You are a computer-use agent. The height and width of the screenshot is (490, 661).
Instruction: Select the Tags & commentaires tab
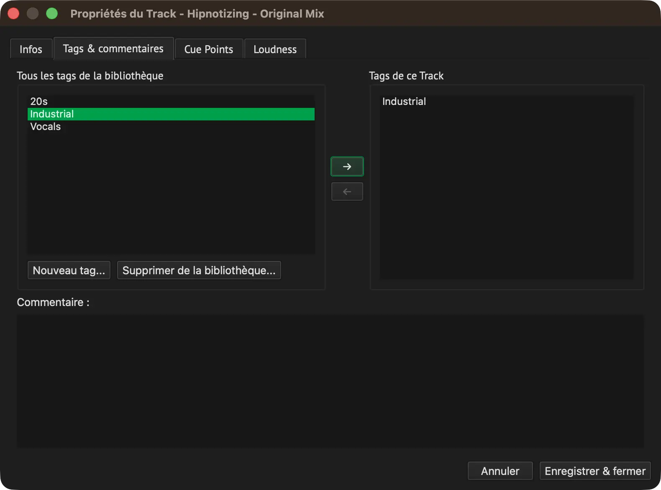coord(113,48)
